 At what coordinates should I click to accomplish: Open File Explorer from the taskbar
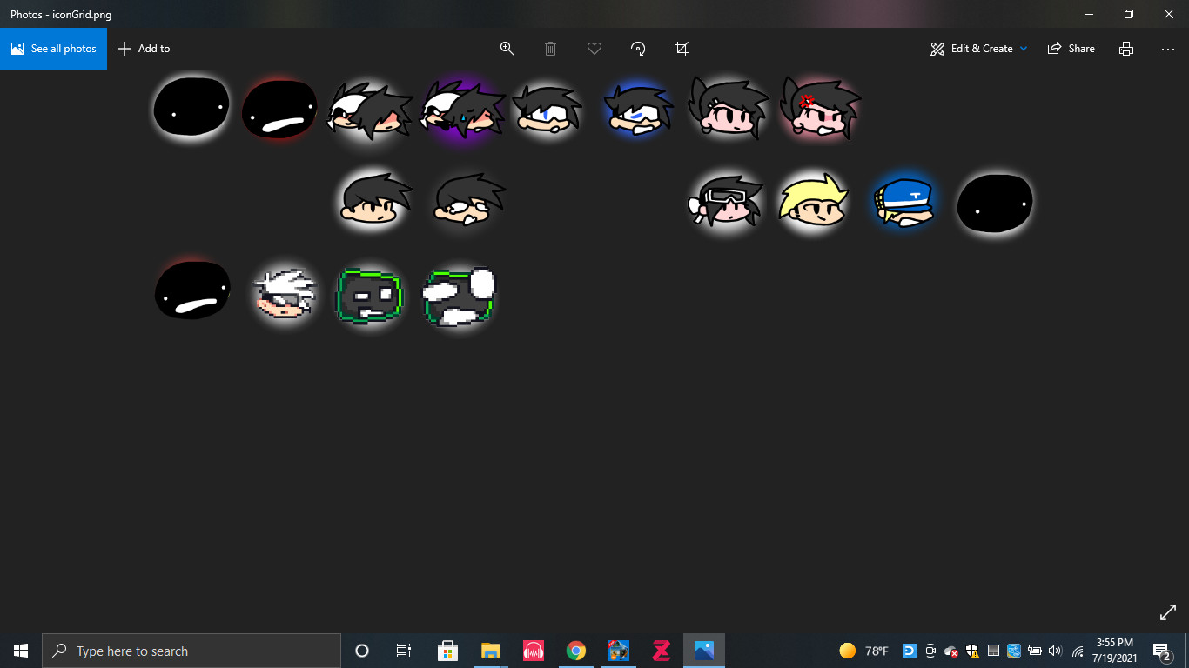(x=490, y=651)
